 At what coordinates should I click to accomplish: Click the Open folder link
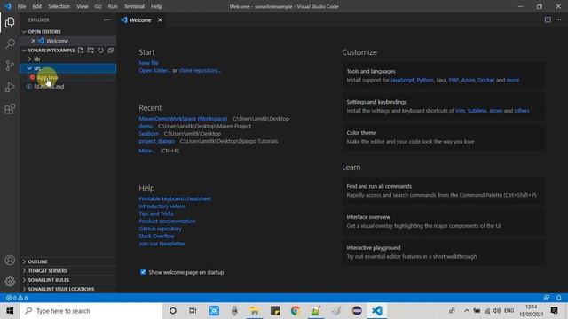tap(154, 71)
